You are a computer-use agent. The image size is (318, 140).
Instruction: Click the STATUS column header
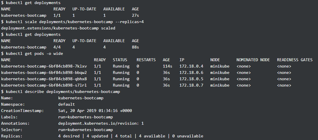coord(120,60)
